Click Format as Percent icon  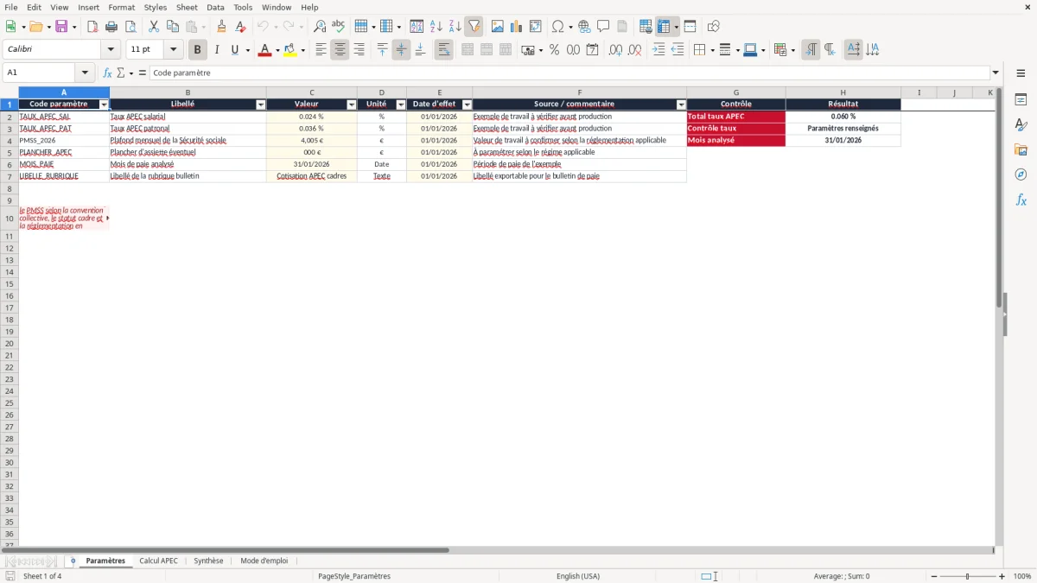pos(554,50)
